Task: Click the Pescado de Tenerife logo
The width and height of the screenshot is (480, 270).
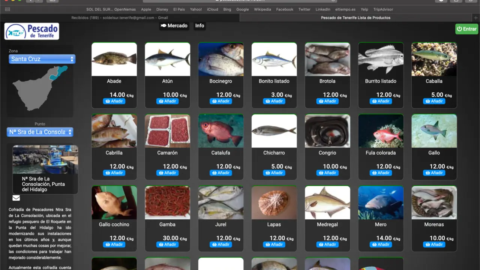Action: tap(31, 31)
